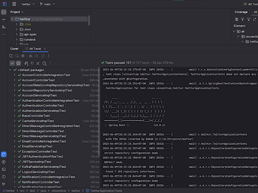Expand the api-spec folder
This screenshot has width=258, height=193.
pyautogui.click(x=17, y=35)
